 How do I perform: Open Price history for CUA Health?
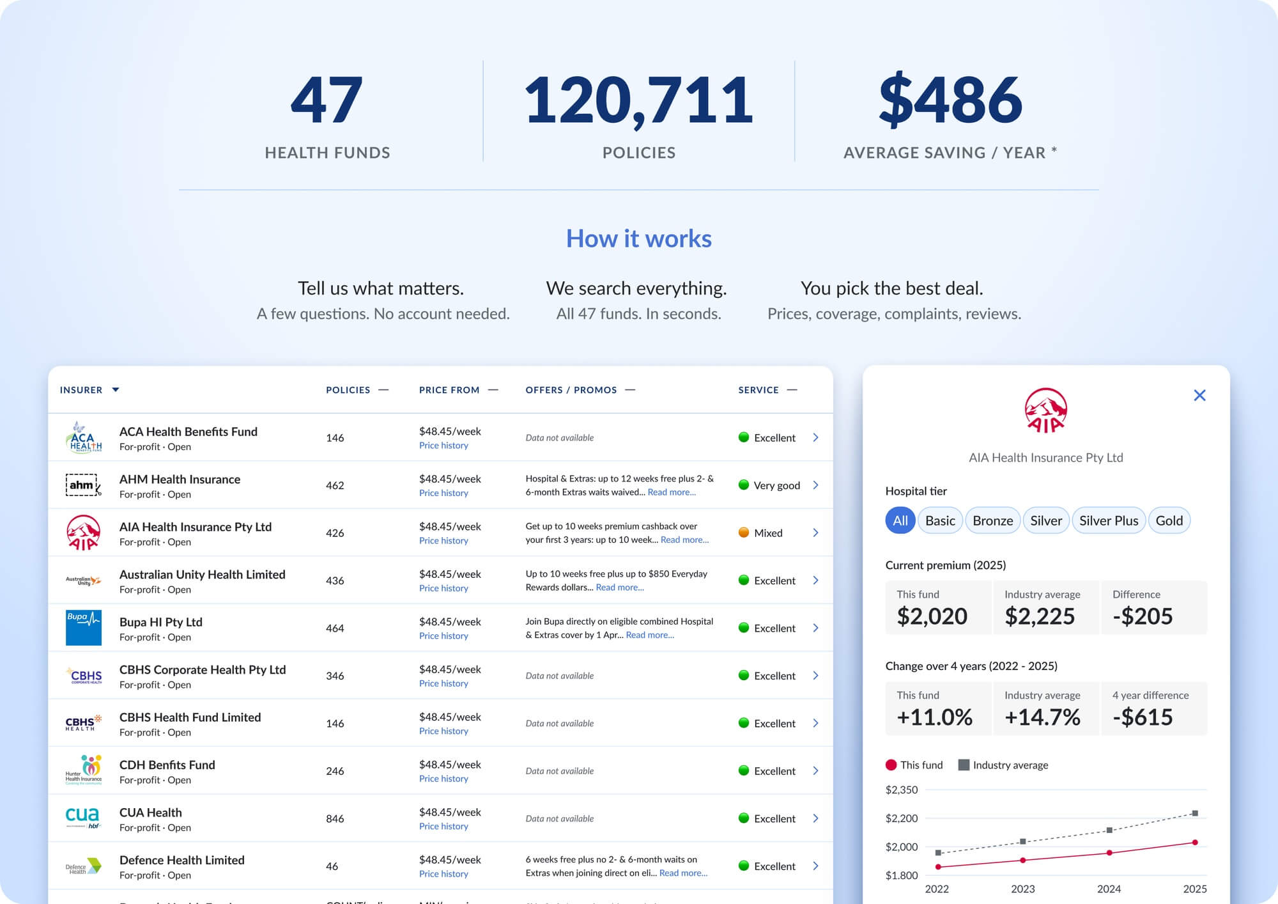443,827
